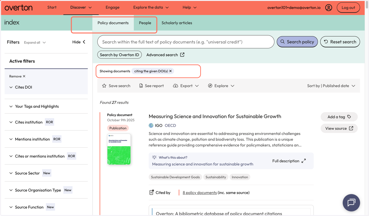Screen dimensions: 369x216
Task: Click the star icon on Save search
Action: coord(104,86)
